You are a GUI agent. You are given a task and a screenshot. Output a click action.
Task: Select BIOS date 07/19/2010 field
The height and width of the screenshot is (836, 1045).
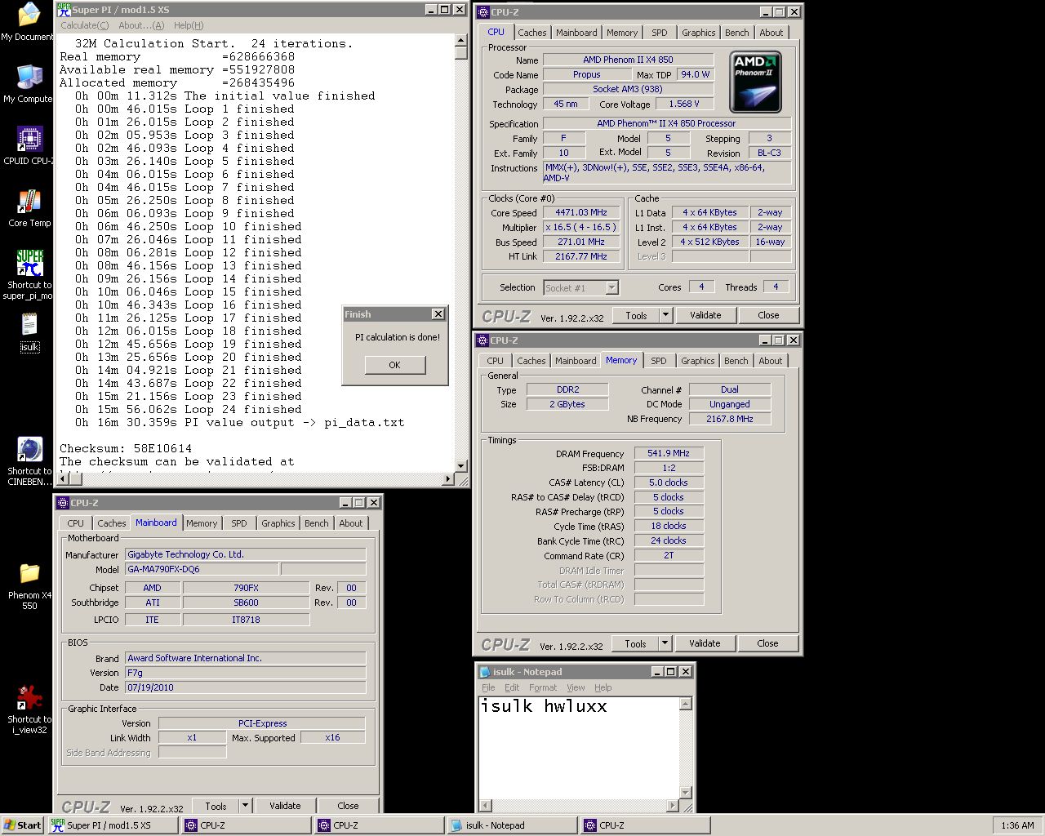click(x=245, y=687)
